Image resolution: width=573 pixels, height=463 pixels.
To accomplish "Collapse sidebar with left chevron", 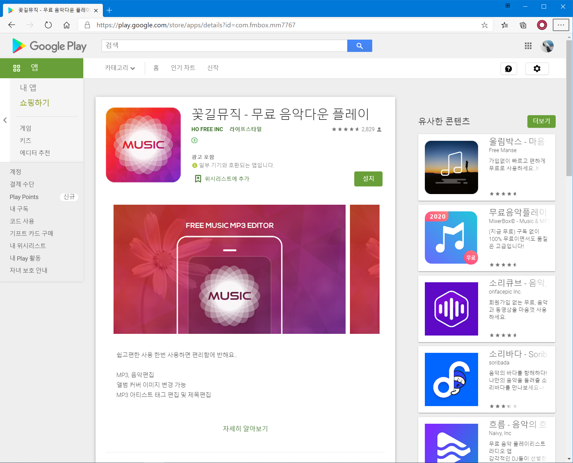I will coord(5,120).
